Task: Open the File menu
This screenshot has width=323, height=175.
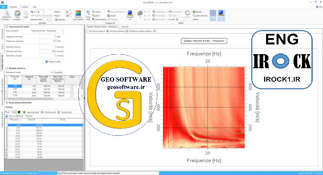Action: tap(4, 7)
